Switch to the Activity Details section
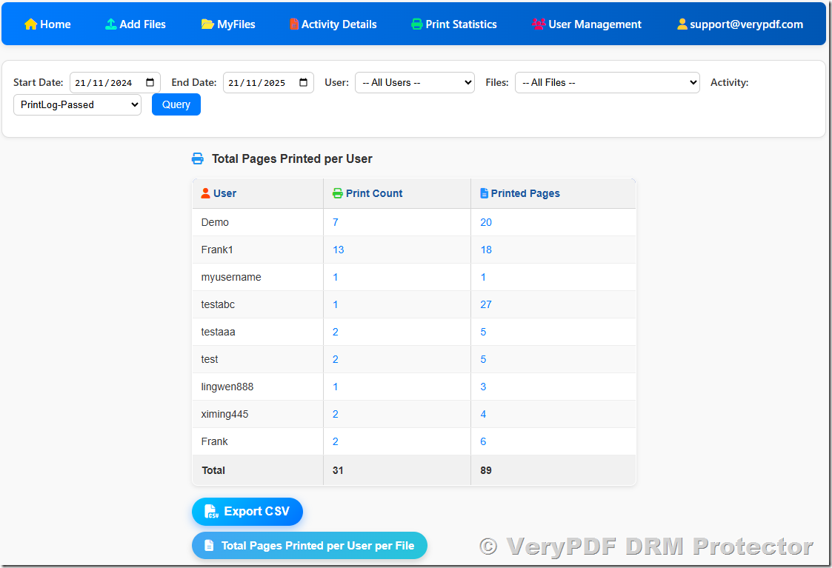Screen dimensions: 832x568 pyautogui.click(x=332, y=24)
